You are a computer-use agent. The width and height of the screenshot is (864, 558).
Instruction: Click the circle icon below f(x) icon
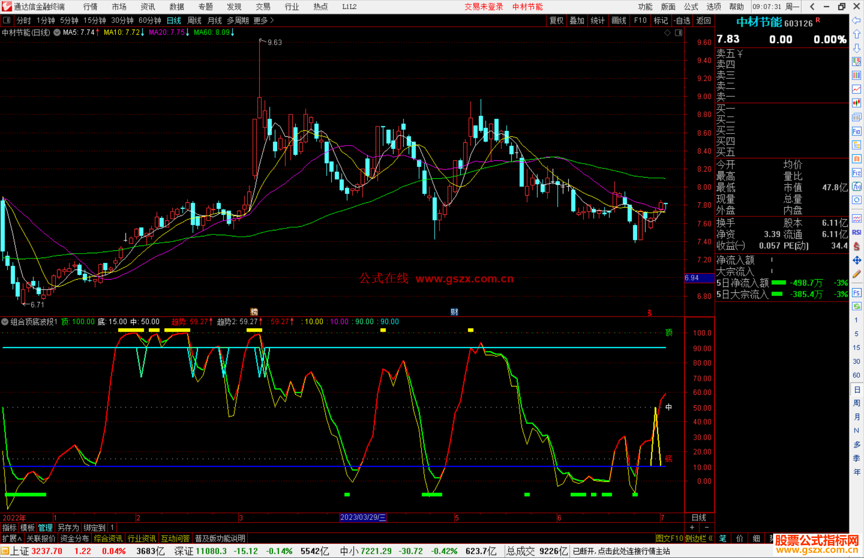(x=856, y=200)
